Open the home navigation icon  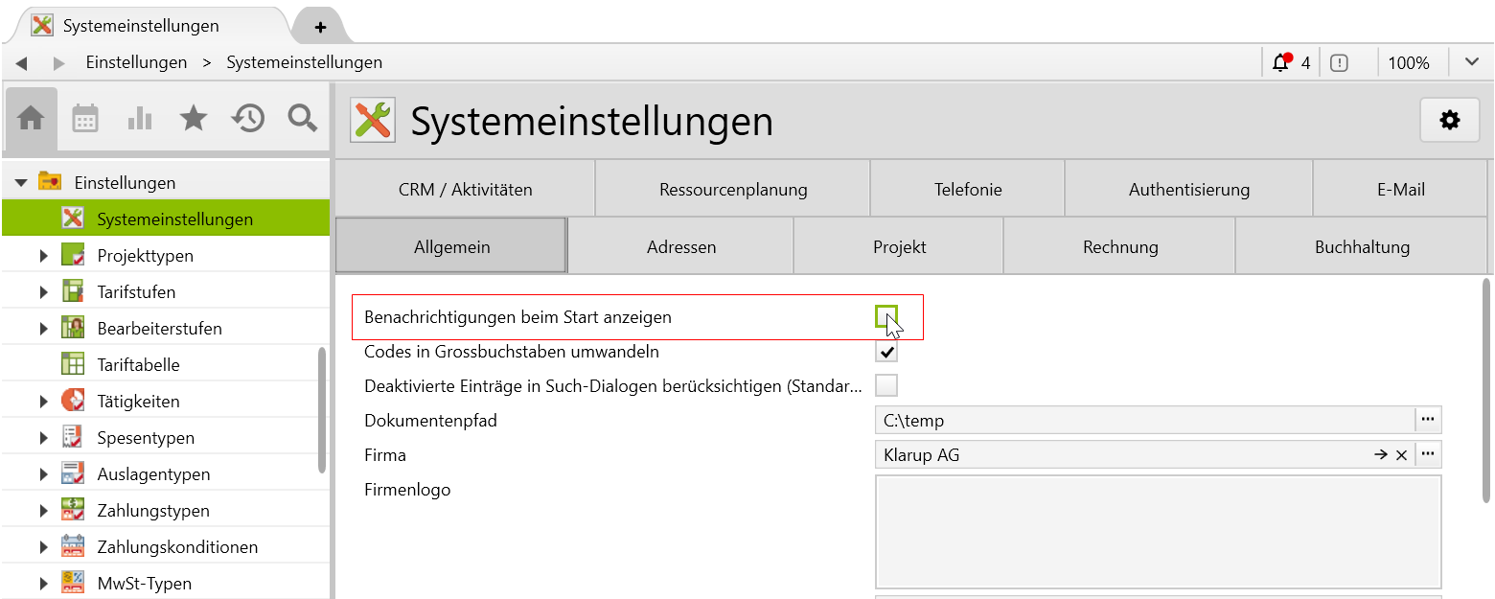(31, 119)
